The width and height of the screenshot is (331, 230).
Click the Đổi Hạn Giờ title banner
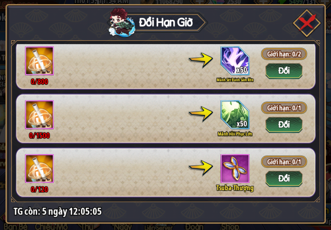166,22
